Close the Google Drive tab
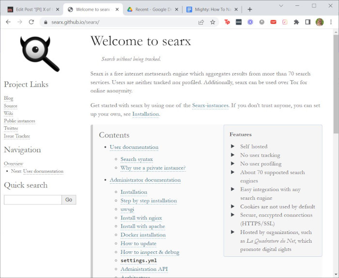Screen dimensions: 339x278 (177, 10)
